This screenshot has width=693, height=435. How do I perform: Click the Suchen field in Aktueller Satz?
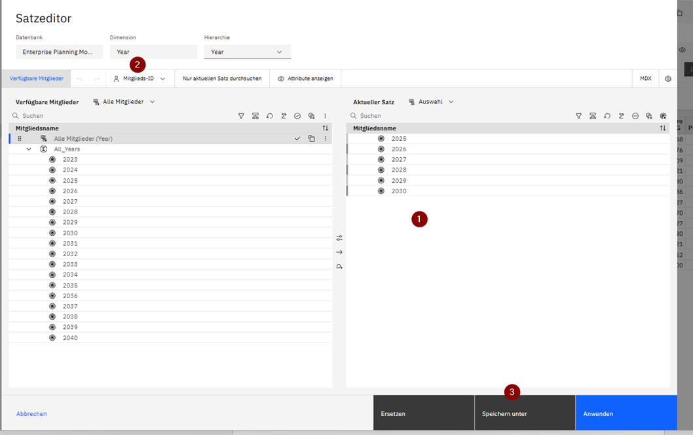coord(459,116)
